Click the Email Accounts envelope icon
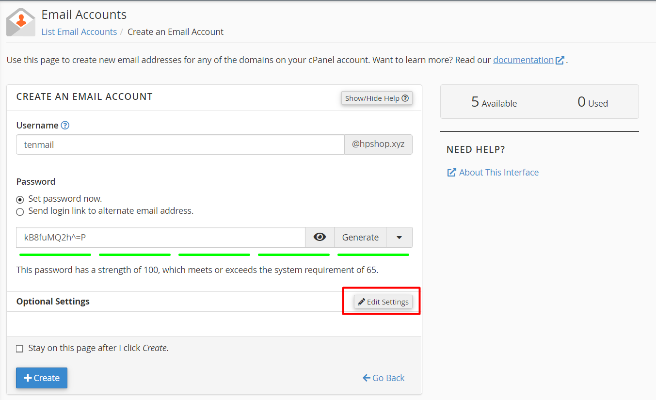656x400 pixels. 21,22
